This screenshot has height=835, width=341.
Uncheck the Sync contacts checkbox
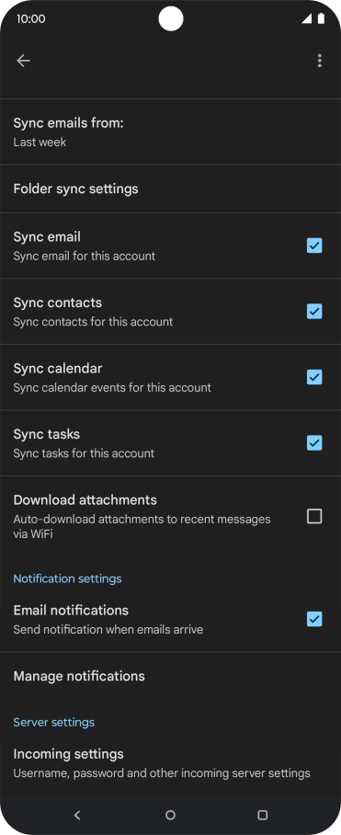[314, 312]
